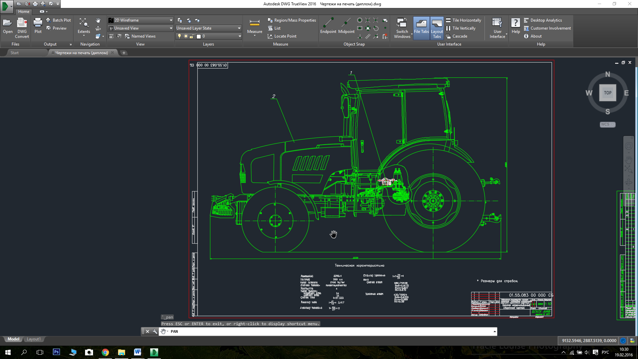Toggle File Tabs display
The image size is (638, 359).
[x=421, y=28]
